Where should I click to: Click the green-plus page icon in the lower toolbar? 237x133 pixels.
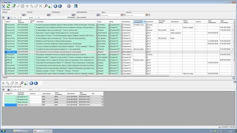click(x=26, y=83)
